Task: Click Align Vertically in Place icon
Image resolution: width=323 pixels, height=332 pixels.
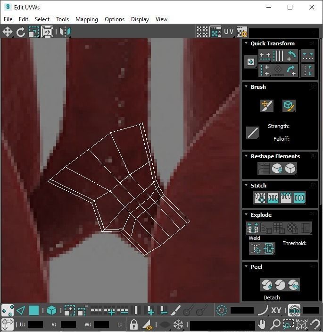Action: (x=265, y=70)
